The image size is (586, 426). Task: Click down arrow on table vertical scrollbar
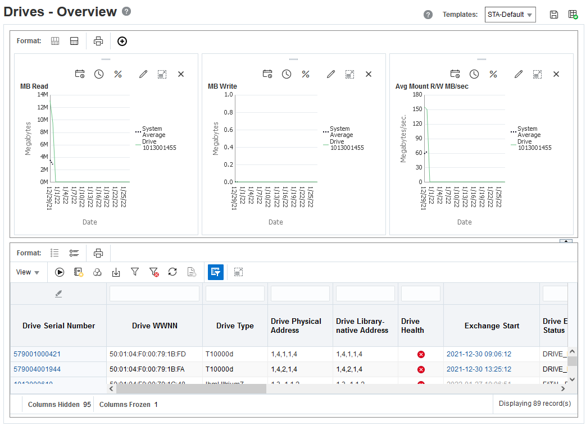pos(572,379)
